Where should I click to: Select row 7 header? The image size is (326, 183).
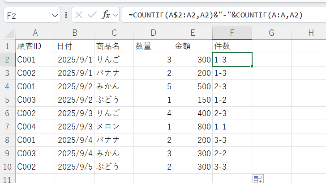(x=8, y=127)
